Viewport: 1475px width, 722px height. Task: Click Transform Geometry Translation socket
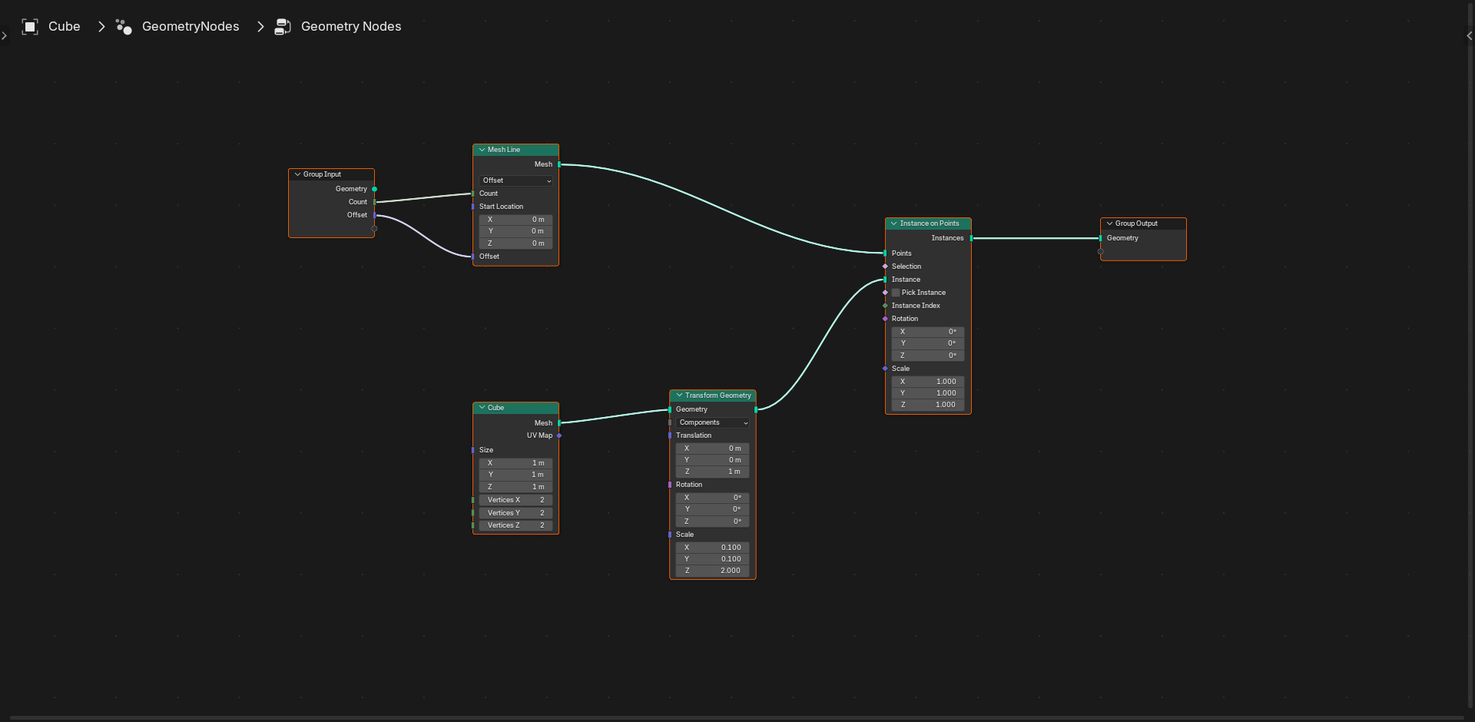(x=670, y=436)
